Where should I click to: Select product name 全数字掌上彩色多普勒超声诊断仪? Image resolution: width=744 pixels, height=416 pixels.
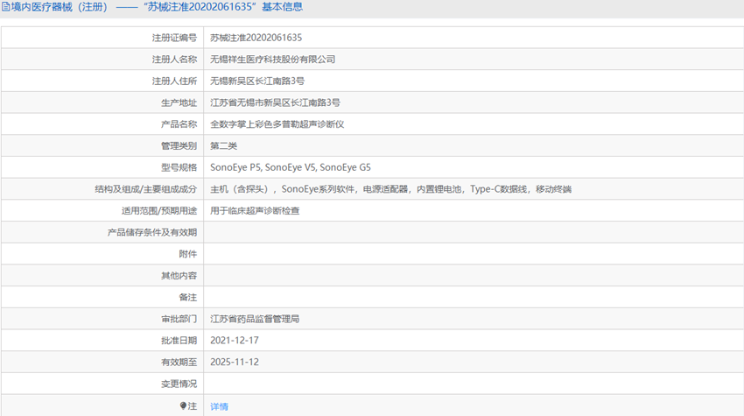coord(277,124)
